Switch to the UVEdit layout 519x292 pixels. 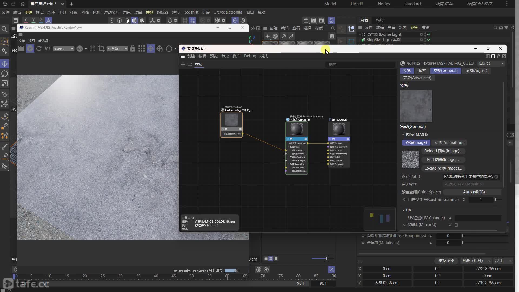357,4
